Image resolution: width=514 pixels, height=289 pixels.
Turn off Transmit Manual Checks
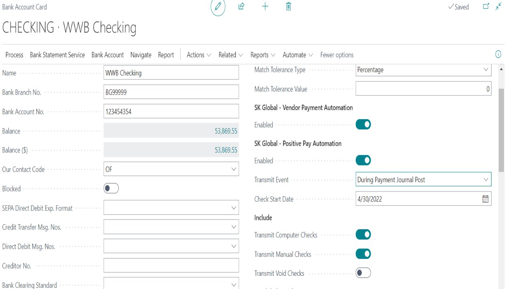[363, 254]
